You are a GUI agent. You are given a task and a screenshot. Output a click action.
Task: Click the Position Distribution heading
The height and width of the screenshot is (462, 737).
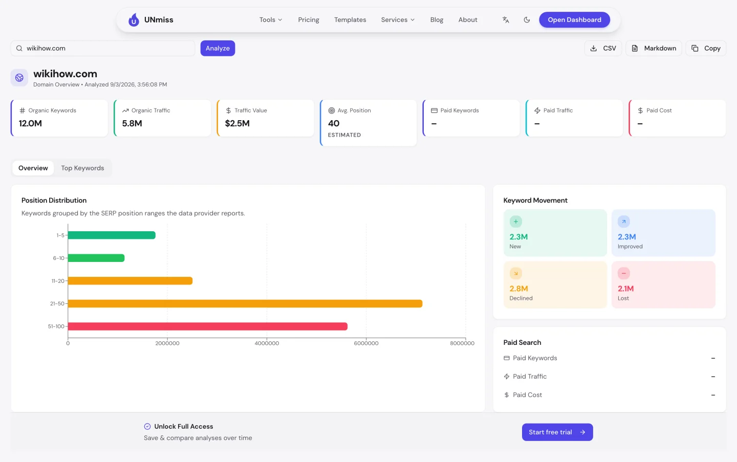54,201
